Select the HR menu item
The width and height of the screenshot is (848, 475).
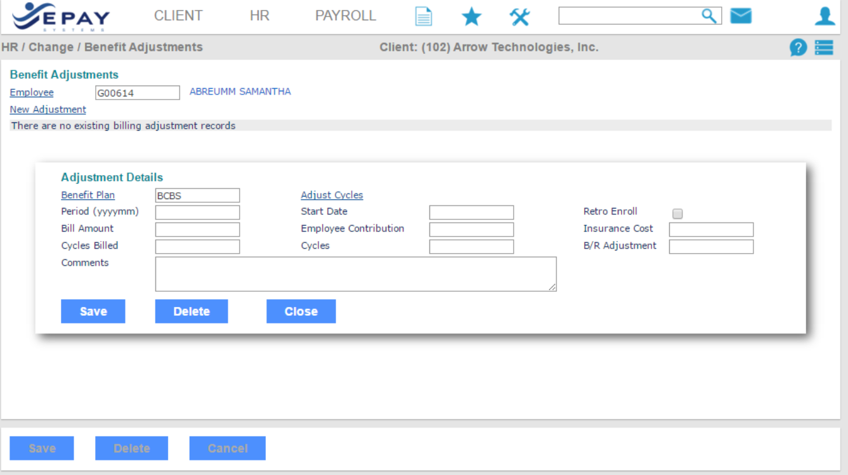pos(259,15)
